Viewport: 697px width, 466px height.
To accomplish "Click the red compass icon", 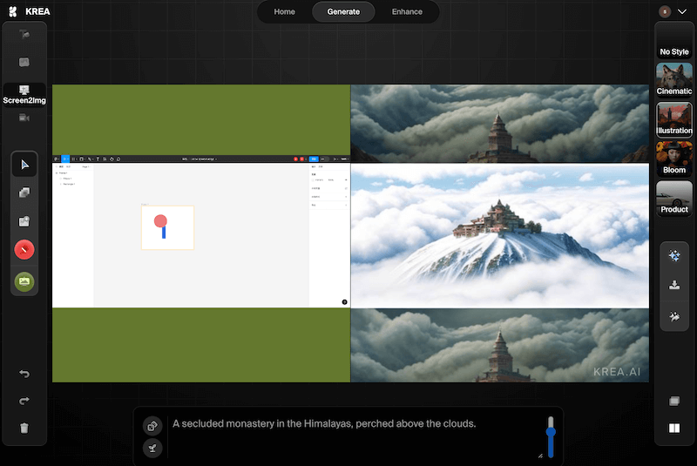I will 24,250.
